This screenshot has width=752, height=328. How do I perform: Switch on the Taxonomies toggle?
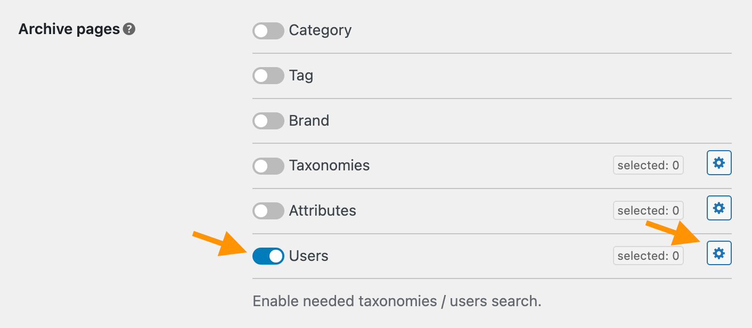tap(268, 166)
